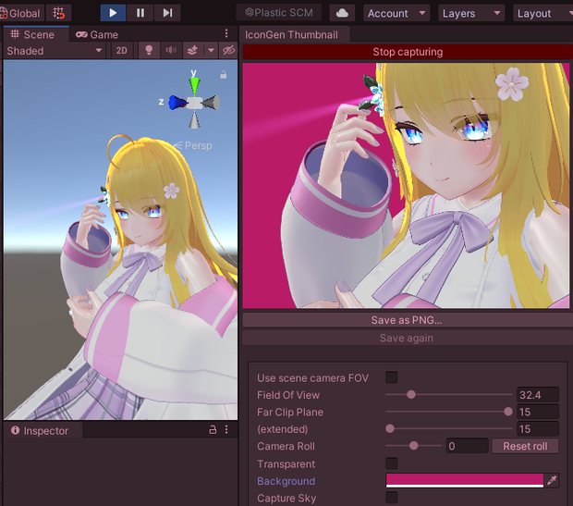Screen dimensions: 573x506
Task: Click the Step frame button
Action: click(167, 13)
